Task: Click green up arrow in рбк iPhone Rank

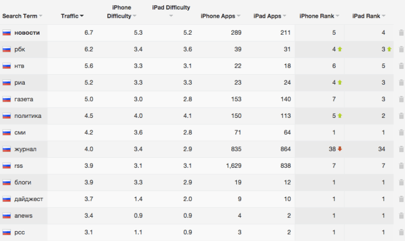Action: coord(340,49)
